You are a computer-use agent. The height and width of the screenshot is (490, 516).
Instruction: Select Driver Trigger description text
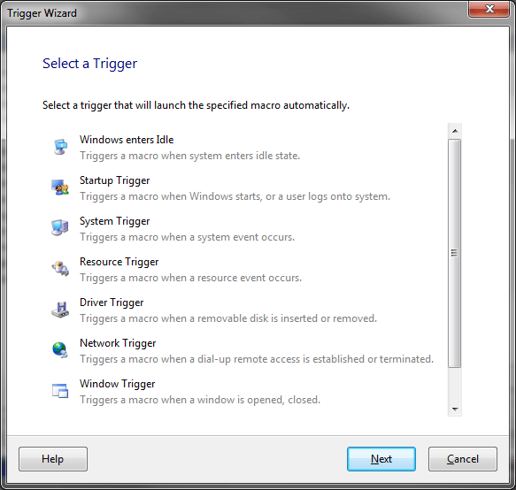(x=228, y=318)
